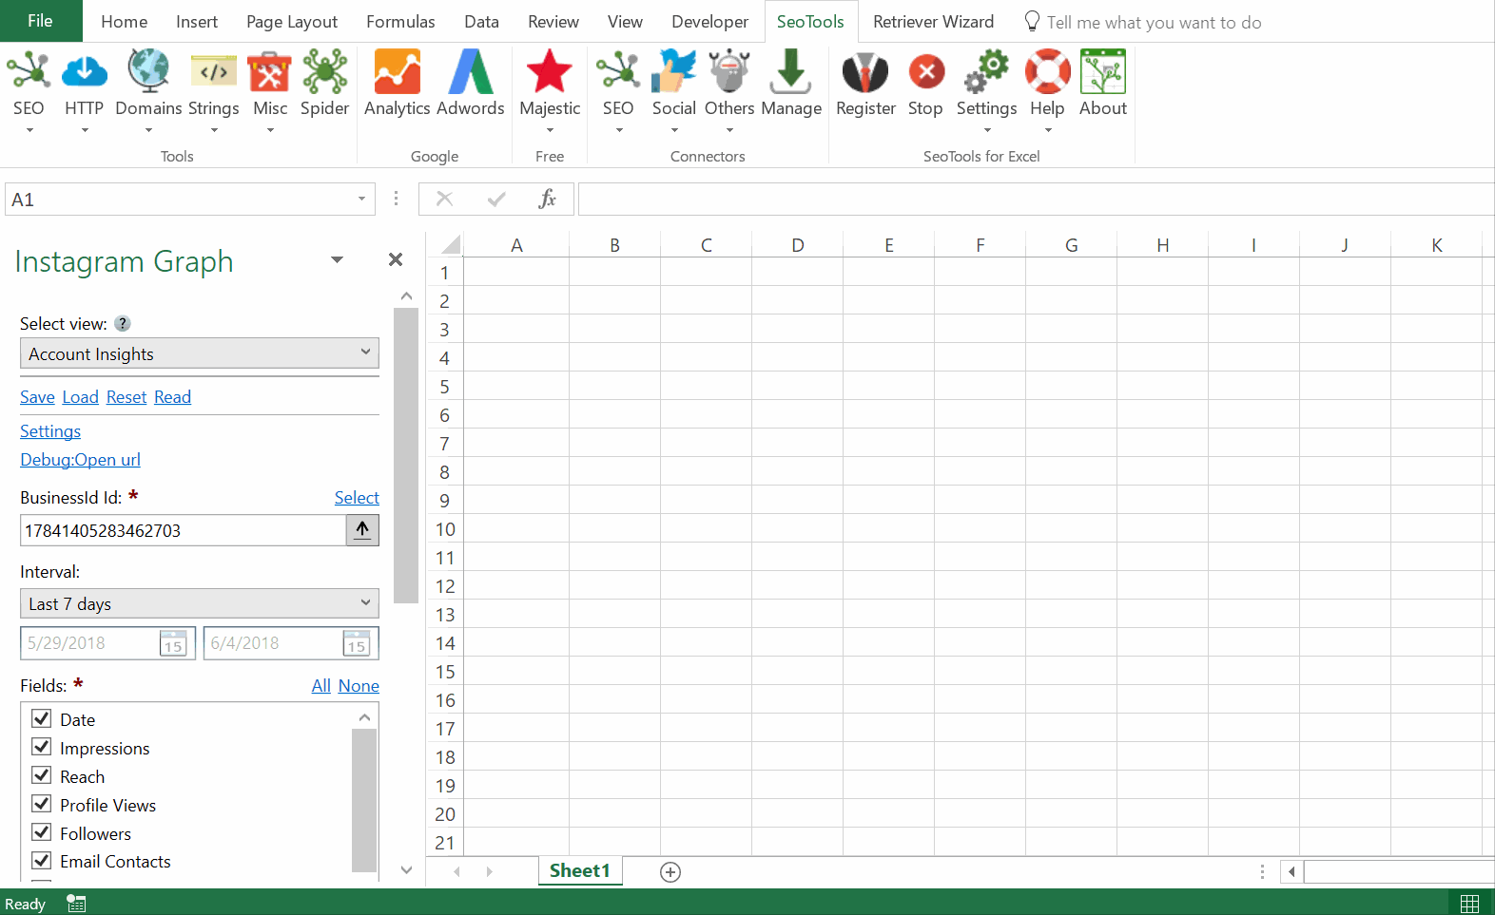
Task: Select the Sheet1 worksheet tab
Action: click(580, 870)
